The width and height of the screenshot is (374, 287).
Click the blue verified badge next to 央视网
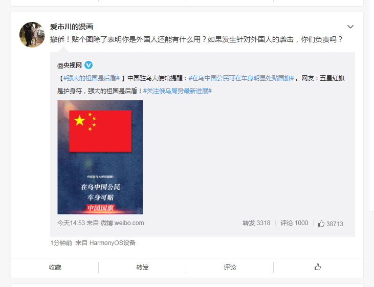(89, 65)
